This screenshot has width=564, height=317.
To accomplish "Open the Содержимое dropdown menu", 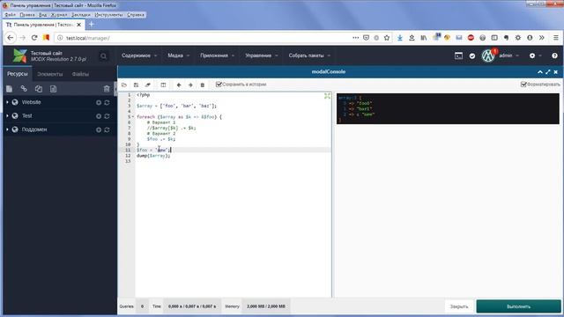I will coord(139,55).
